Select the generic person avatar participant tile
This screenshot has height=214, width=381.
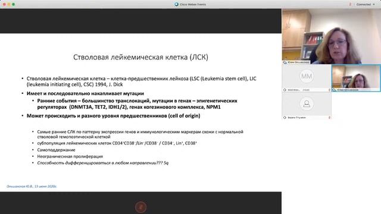coord(307,106)
